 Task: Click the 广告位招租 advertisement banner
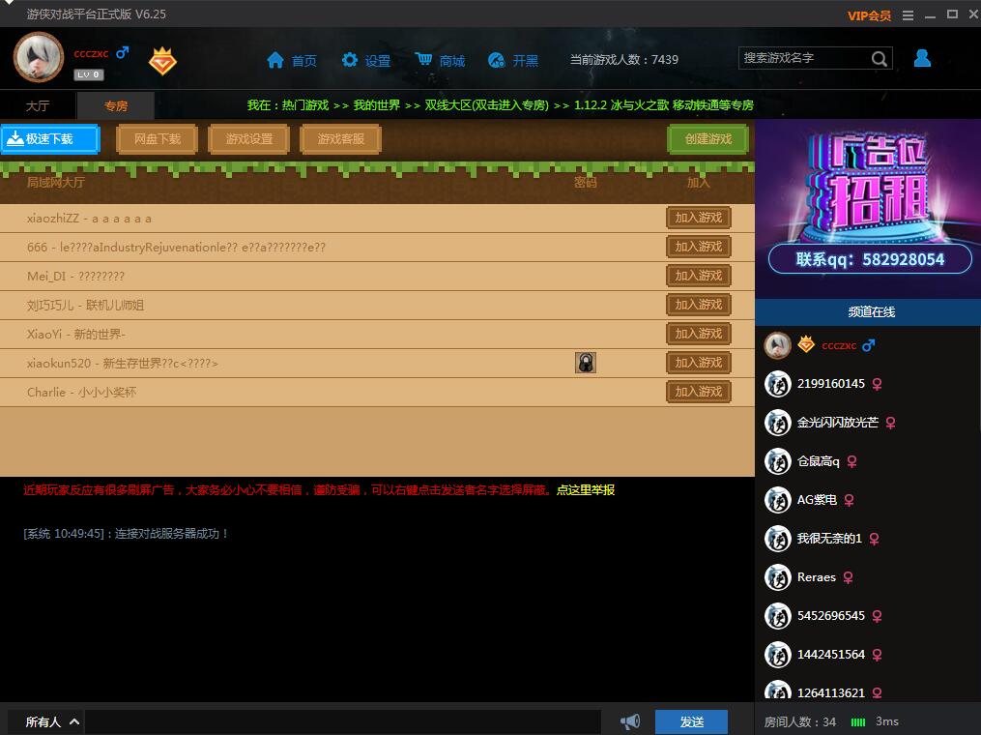point(868,209)
